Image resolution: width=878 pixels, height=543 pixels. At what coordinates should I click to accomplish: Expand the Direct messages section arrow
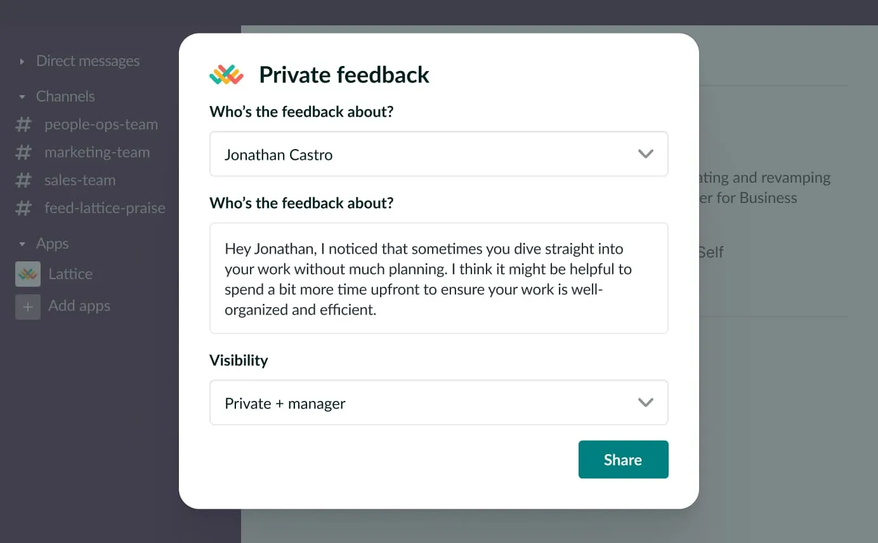click(x=22, y=62)
